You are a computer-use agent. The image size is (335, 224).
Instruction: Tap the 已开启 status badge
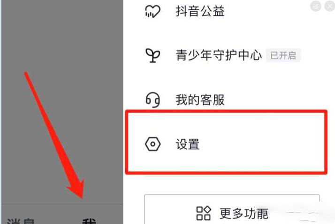pos(283,55)
